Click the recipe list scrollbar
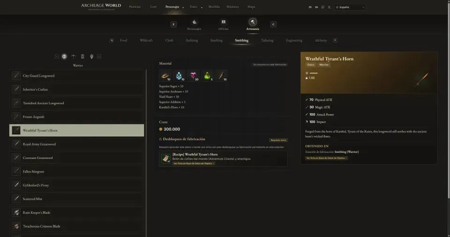 click(146, 153)
